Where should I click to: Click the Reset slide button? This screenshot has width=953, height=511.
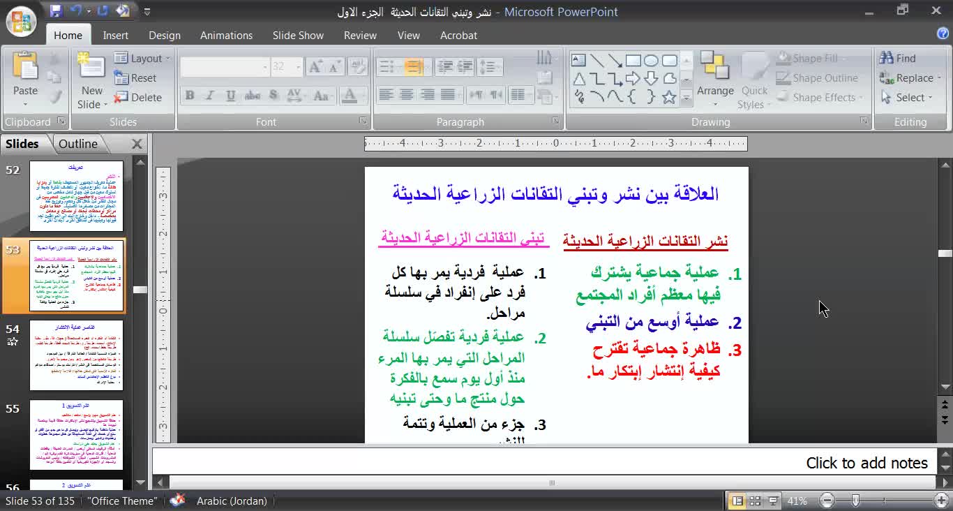(136, 78)
